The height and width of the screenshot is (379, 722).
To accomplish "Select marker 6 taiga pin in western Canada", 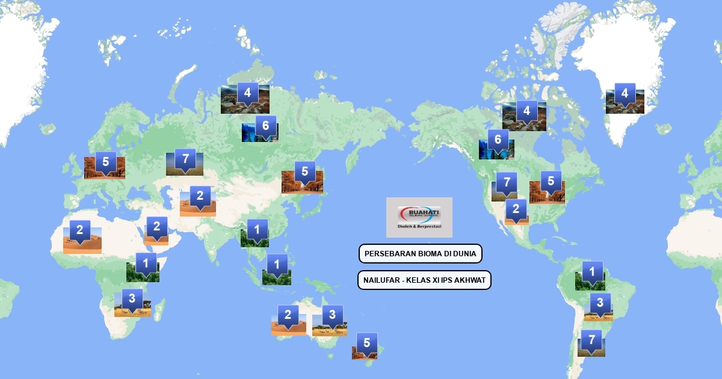I will pyautogui.click(x=498, y=141).
